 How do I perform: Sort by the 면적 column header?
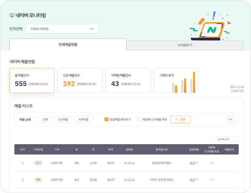[111, 150]
